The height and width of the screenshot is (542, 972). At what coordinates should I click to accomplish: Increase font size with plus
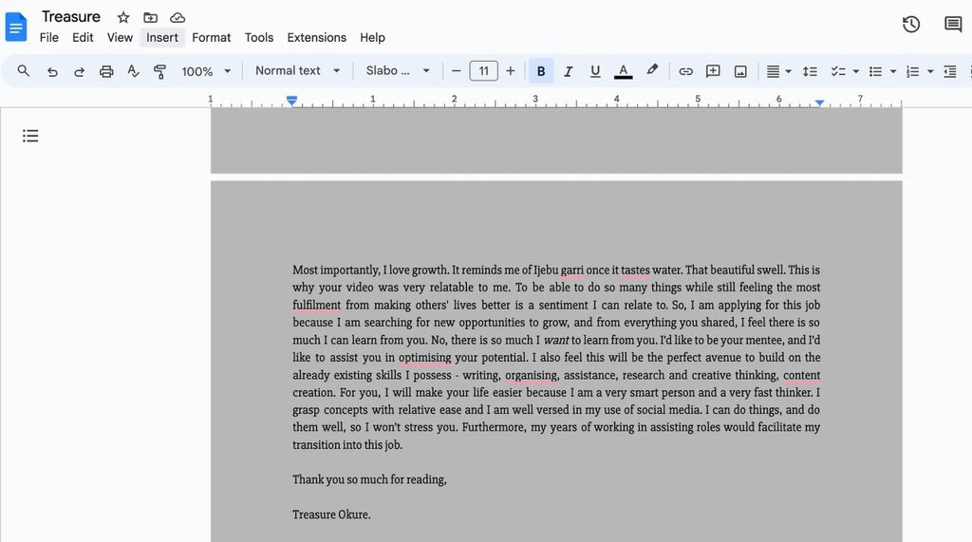[510, 71]
